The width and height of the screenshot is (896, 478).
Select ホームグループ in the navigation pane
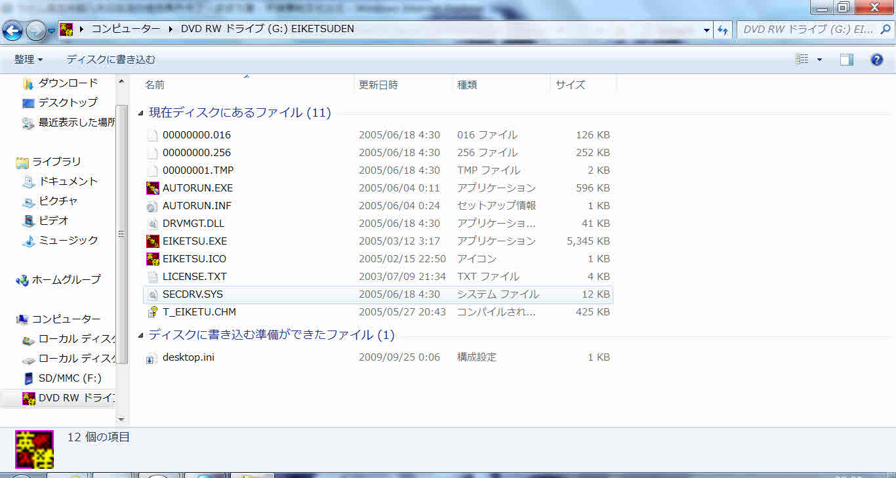point(66,280)
